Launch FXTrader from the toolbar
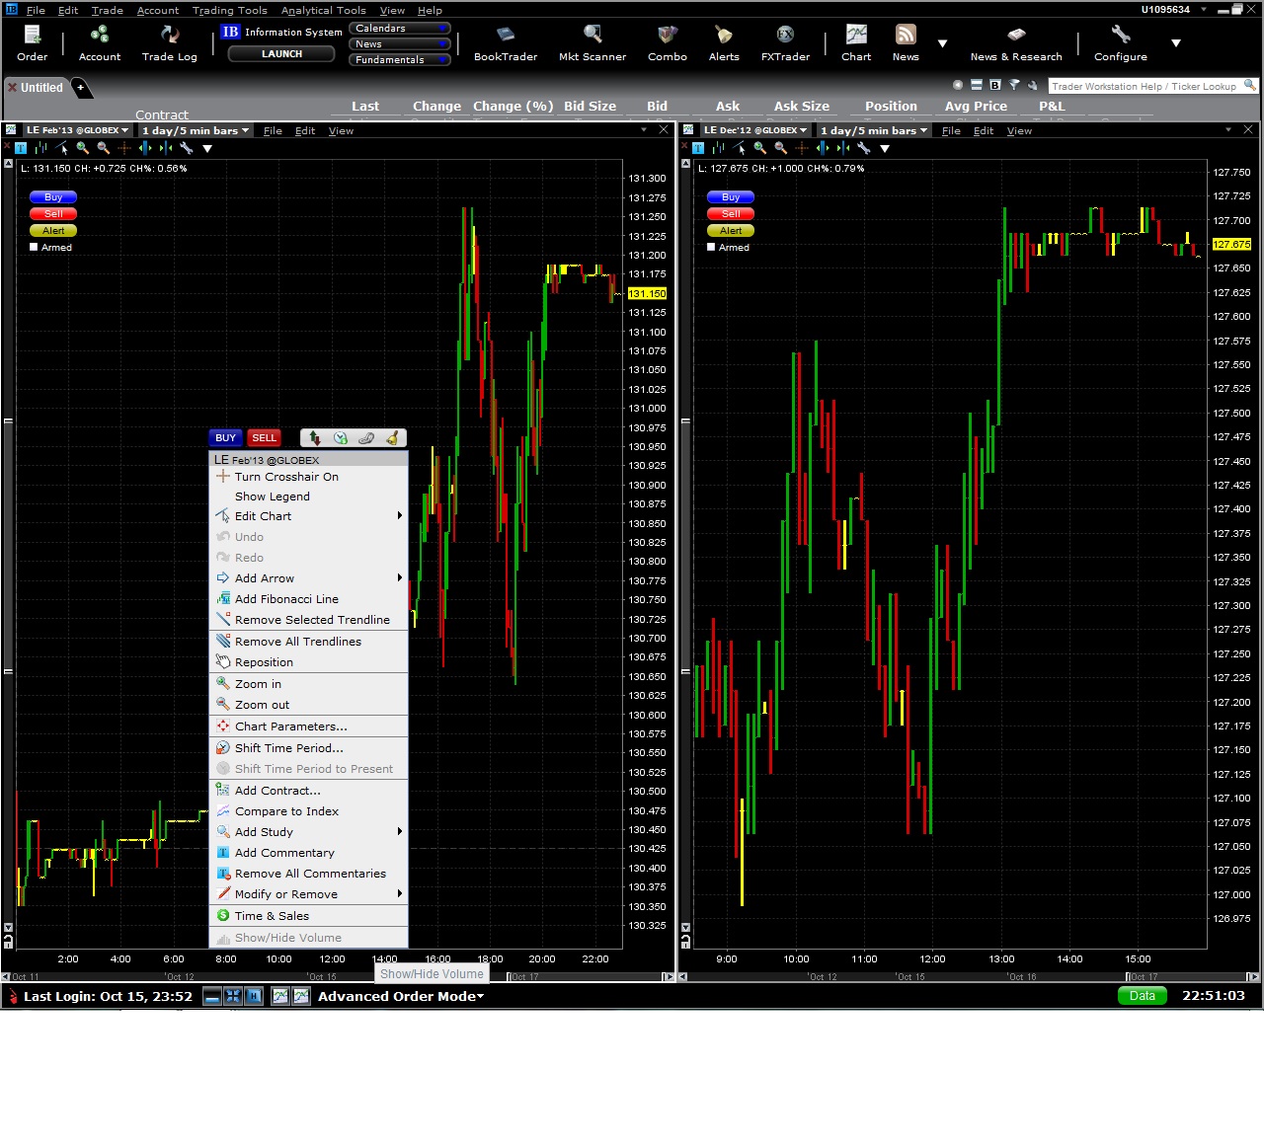The height and width of the screenshot is (1147, 1264). tap(785, 43)
